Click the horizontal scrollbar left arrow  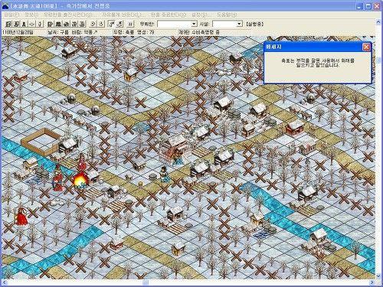(4, 282)
